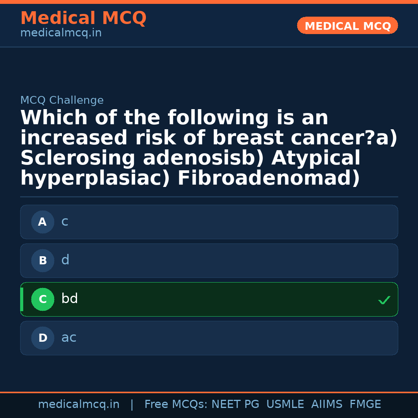The image size is (418, 418).
Task: Click the circular letter B badge
Action: pyautogui.click(x=43, y=261)
